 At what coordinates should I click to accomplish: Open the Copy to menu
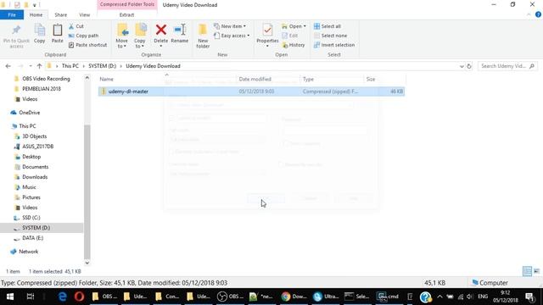coord(140,36)
